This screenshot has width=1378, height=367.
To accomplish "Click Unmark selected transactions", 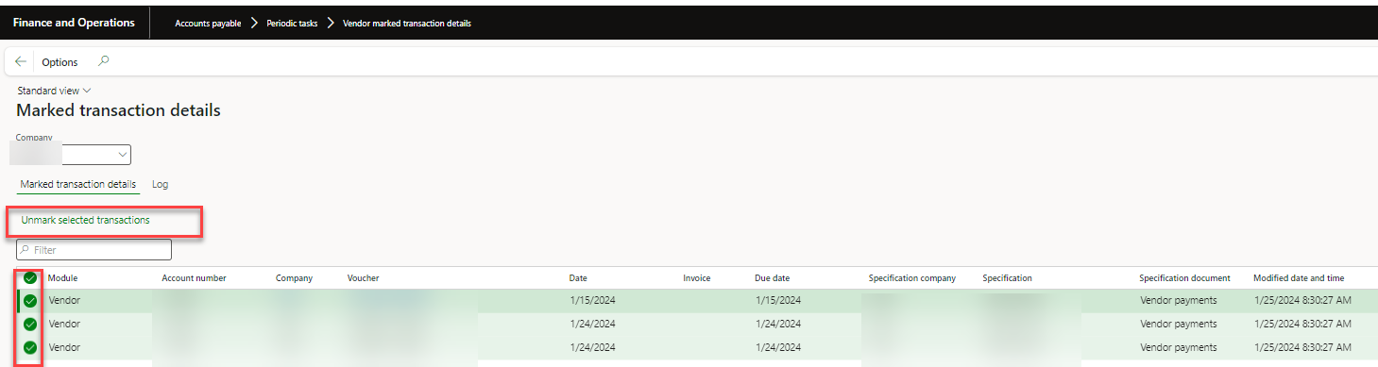I will point(86,220).
